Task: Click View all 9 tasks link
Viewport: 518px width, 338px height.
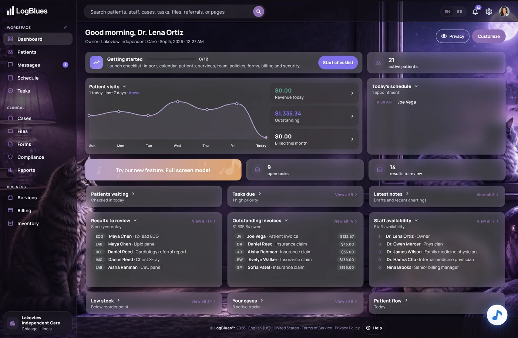Action: [x=346, y=194]
